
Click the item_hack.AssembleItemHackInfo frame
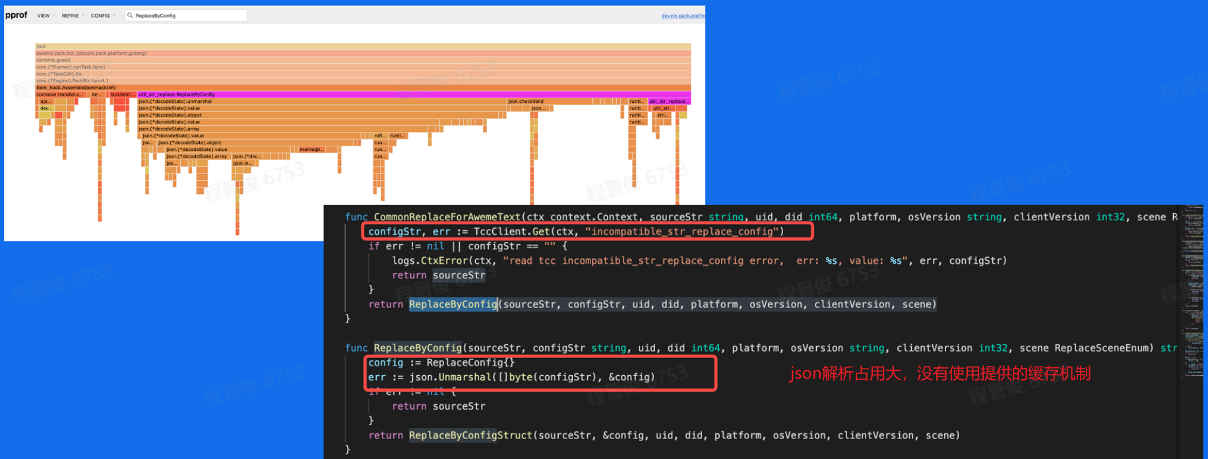pyautogui.click(x=363, y=88)
